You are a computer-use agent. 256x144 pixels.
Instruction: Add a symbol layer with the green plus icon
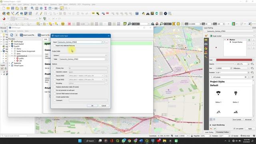(x=249, y=40)
